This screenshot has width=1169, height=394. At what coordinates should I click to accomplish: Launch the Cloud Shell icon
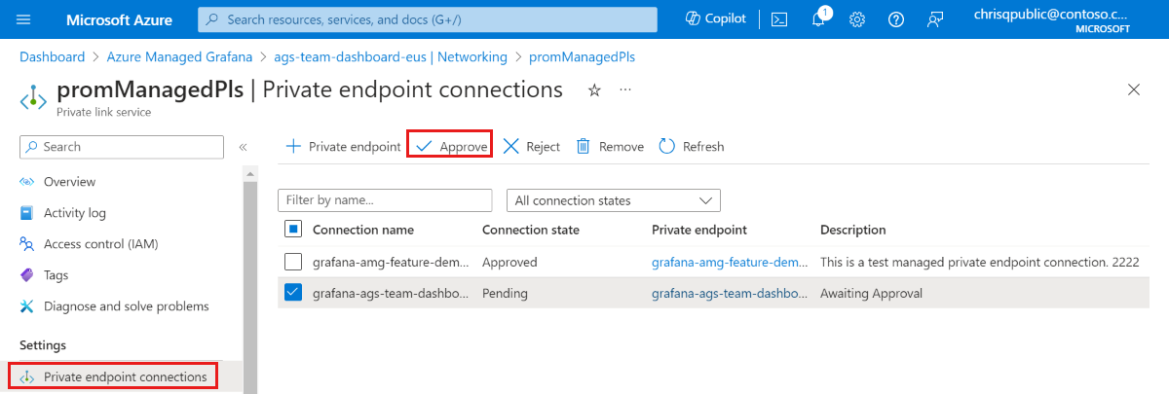coord(779,19)
